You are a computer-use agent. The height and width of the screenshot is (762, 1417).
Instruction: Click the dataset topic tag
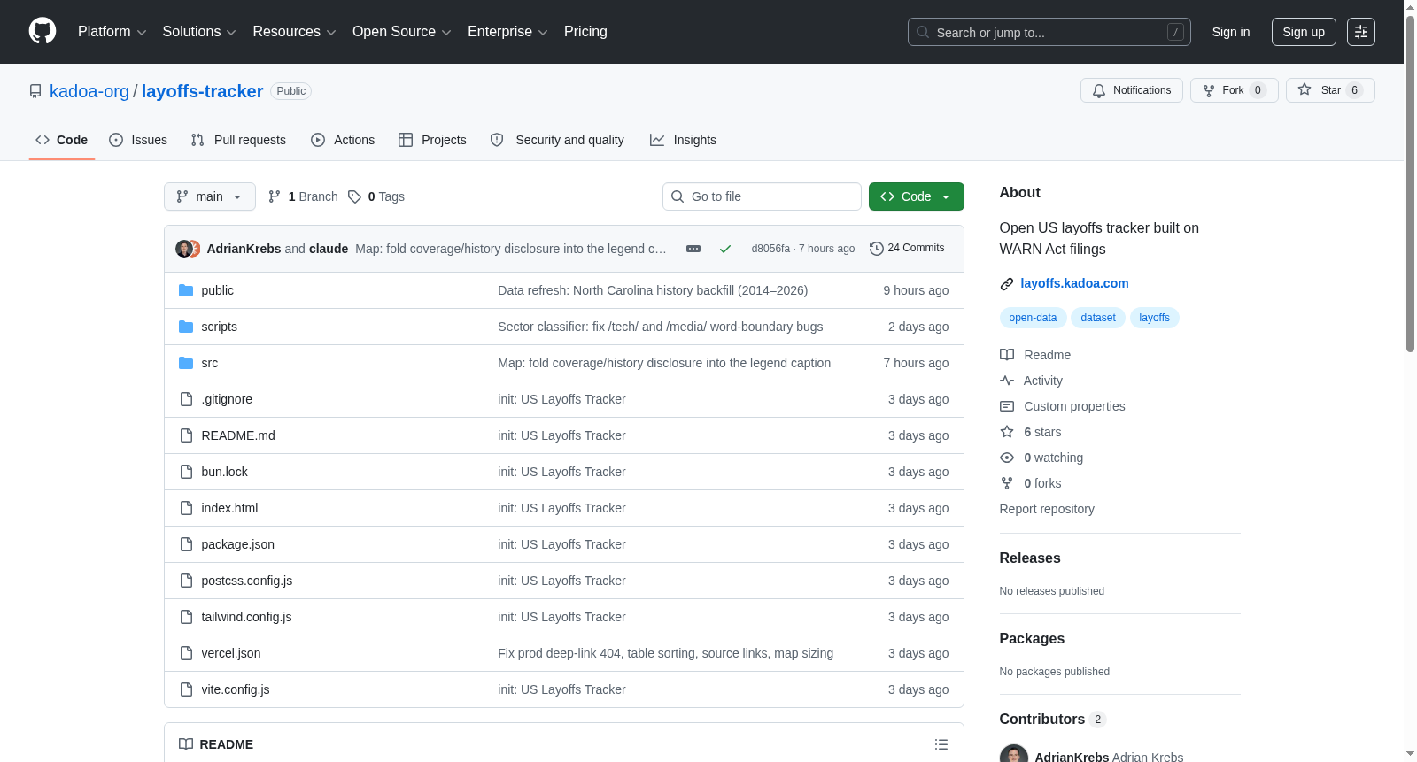tap(1098, 318)
